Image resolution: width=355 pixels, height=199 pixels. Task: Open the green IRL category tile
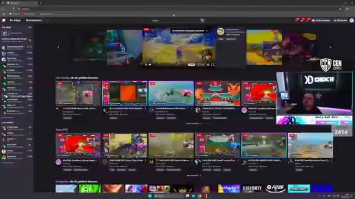[x=90, y=188]
